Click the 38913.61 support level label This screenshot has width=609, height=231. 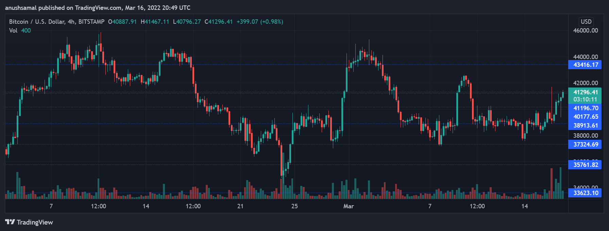pos(585,126)
